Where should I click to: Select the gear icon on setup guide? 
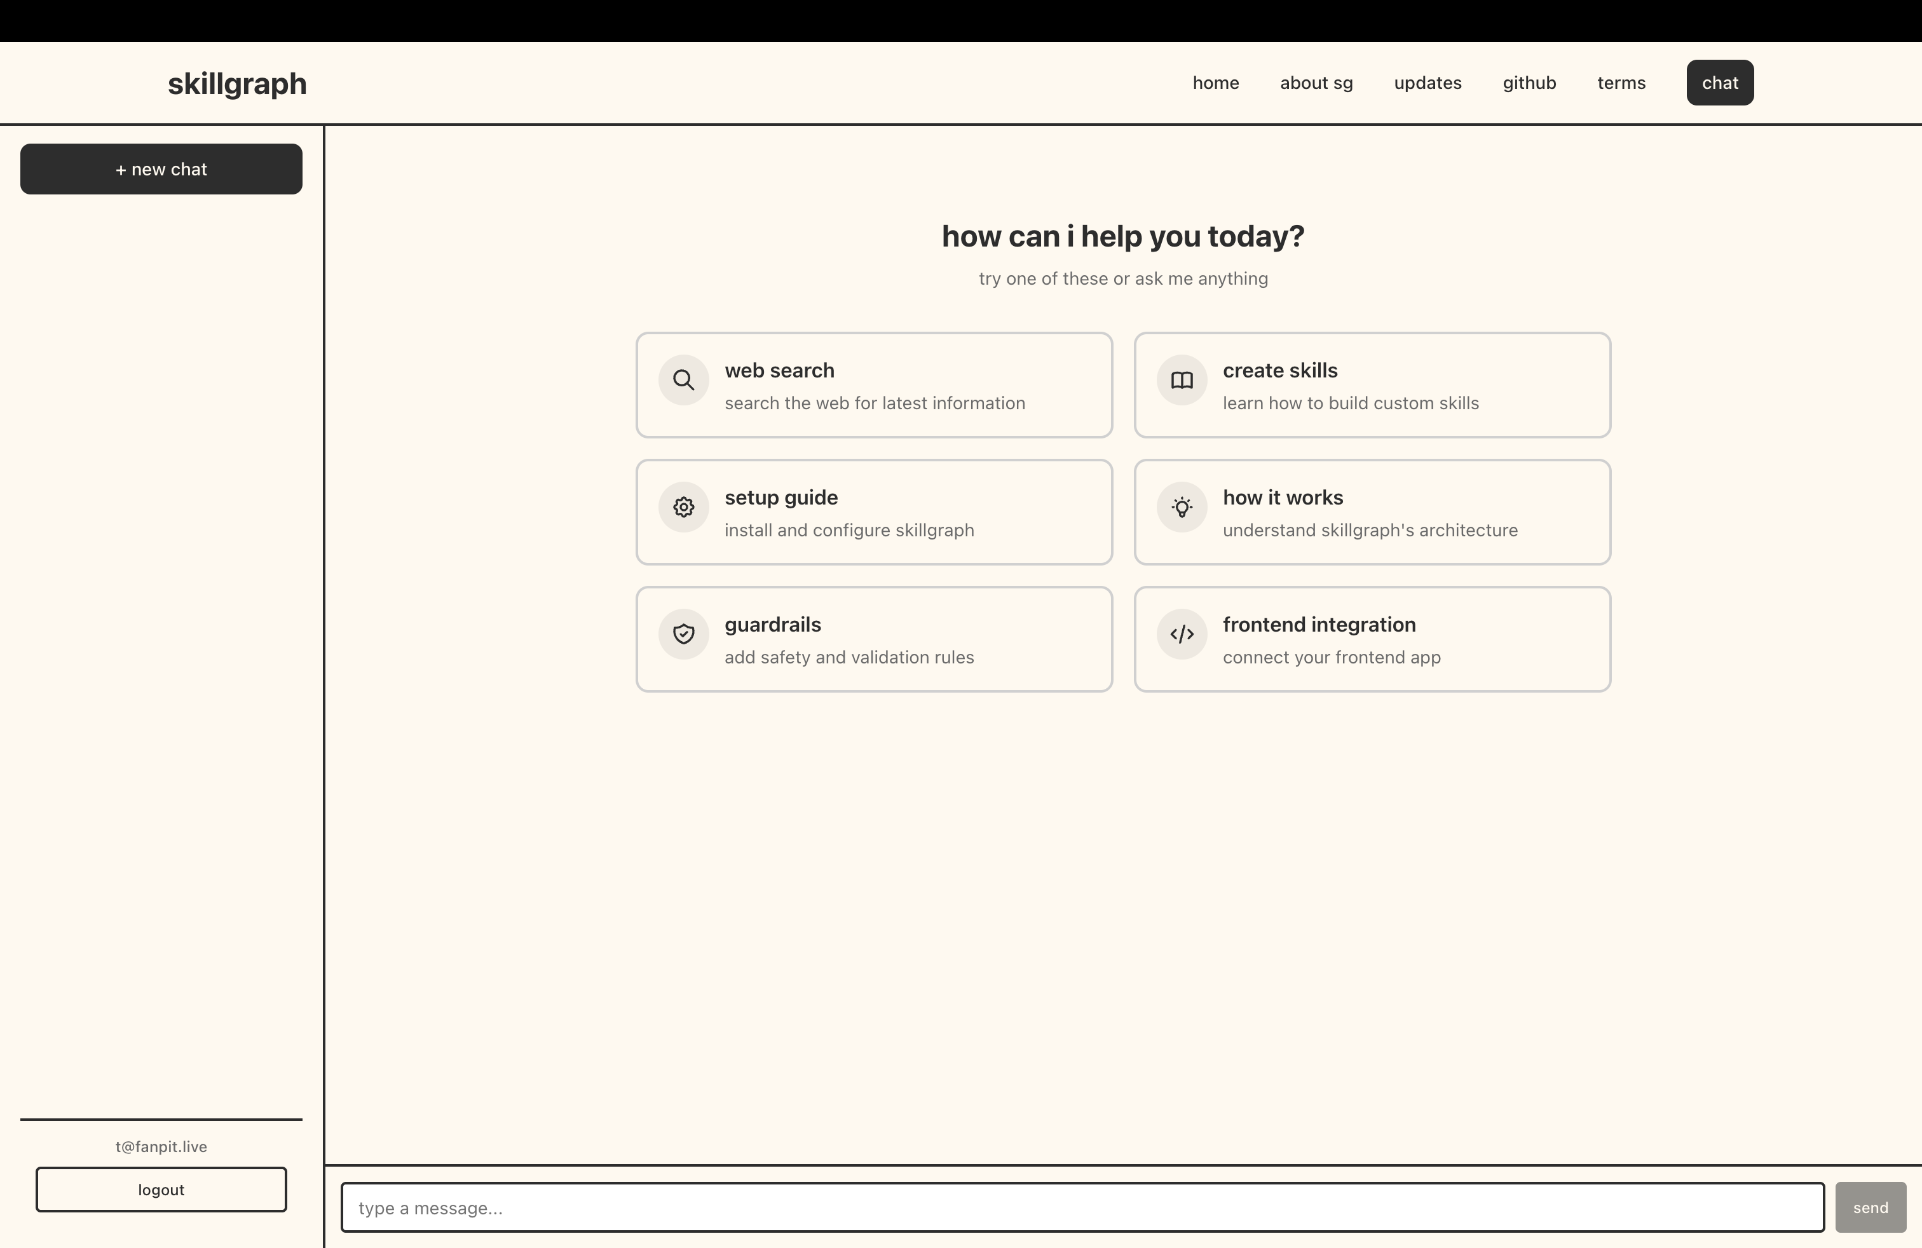click(683, 507)
